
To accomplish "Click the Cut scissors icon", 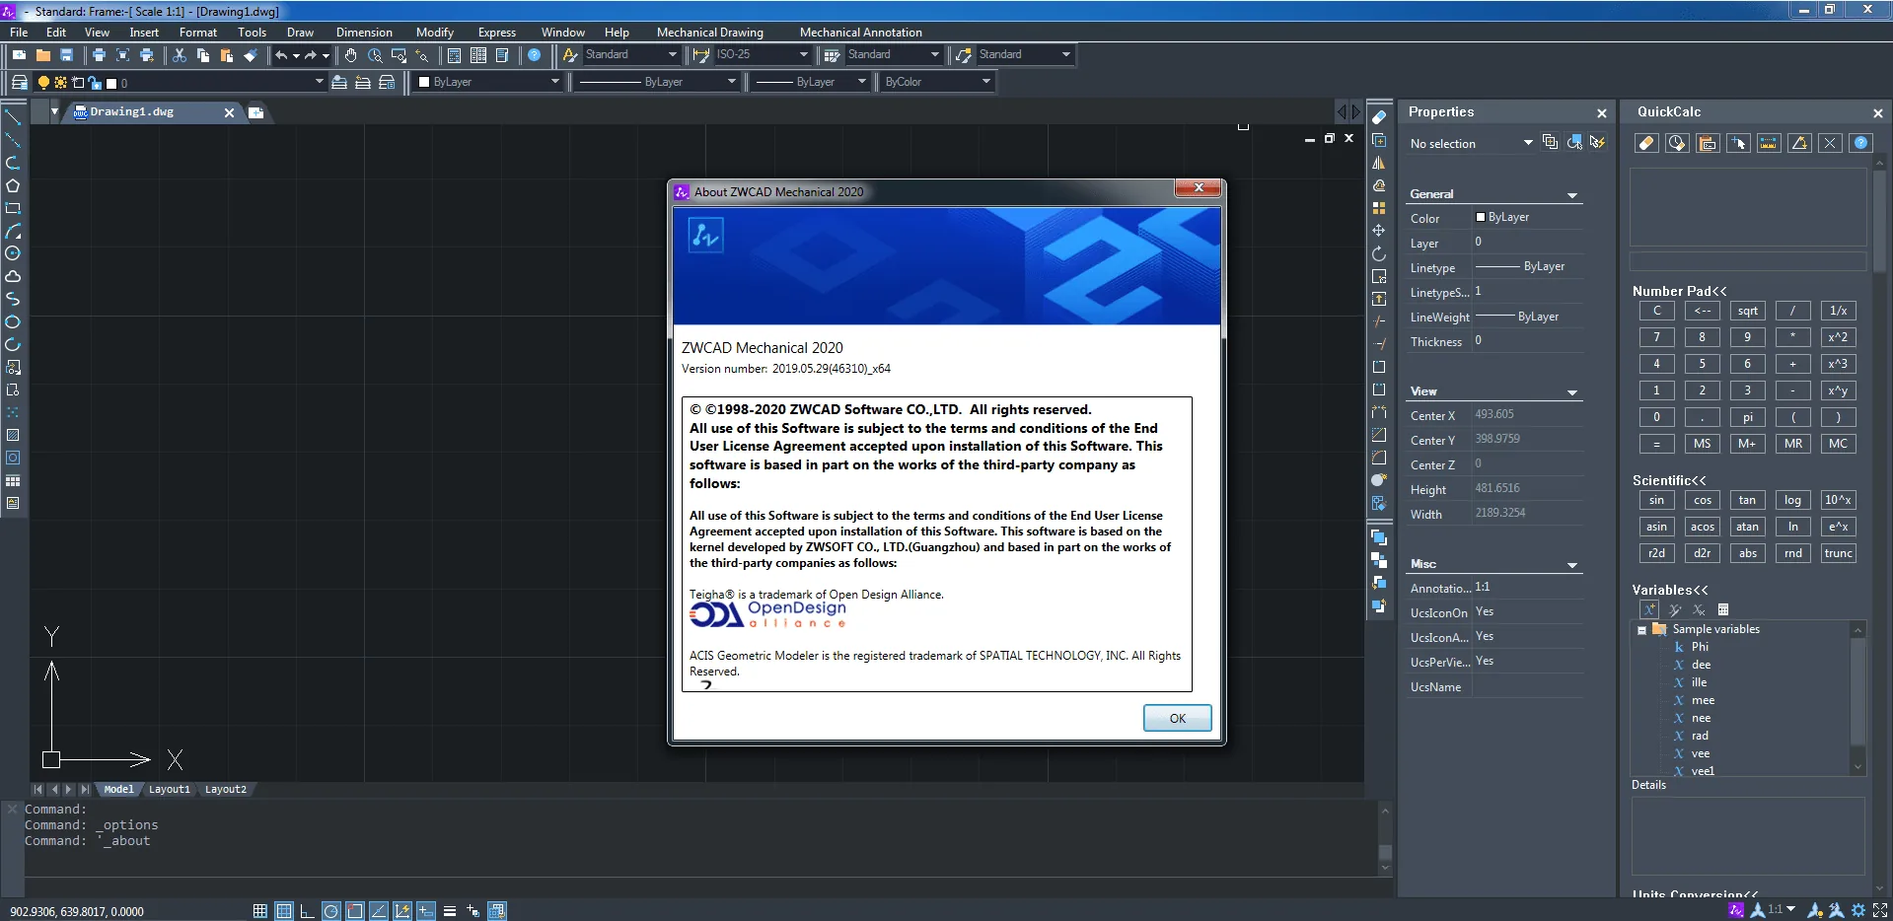I will [x=179, y=55].
